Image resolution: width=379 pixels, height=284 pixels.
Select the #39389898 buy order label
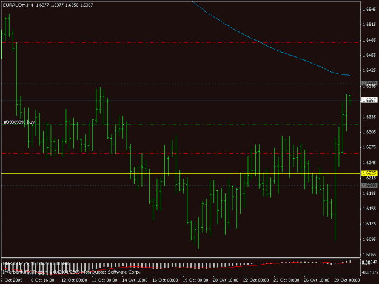click(x=19, y=122)
